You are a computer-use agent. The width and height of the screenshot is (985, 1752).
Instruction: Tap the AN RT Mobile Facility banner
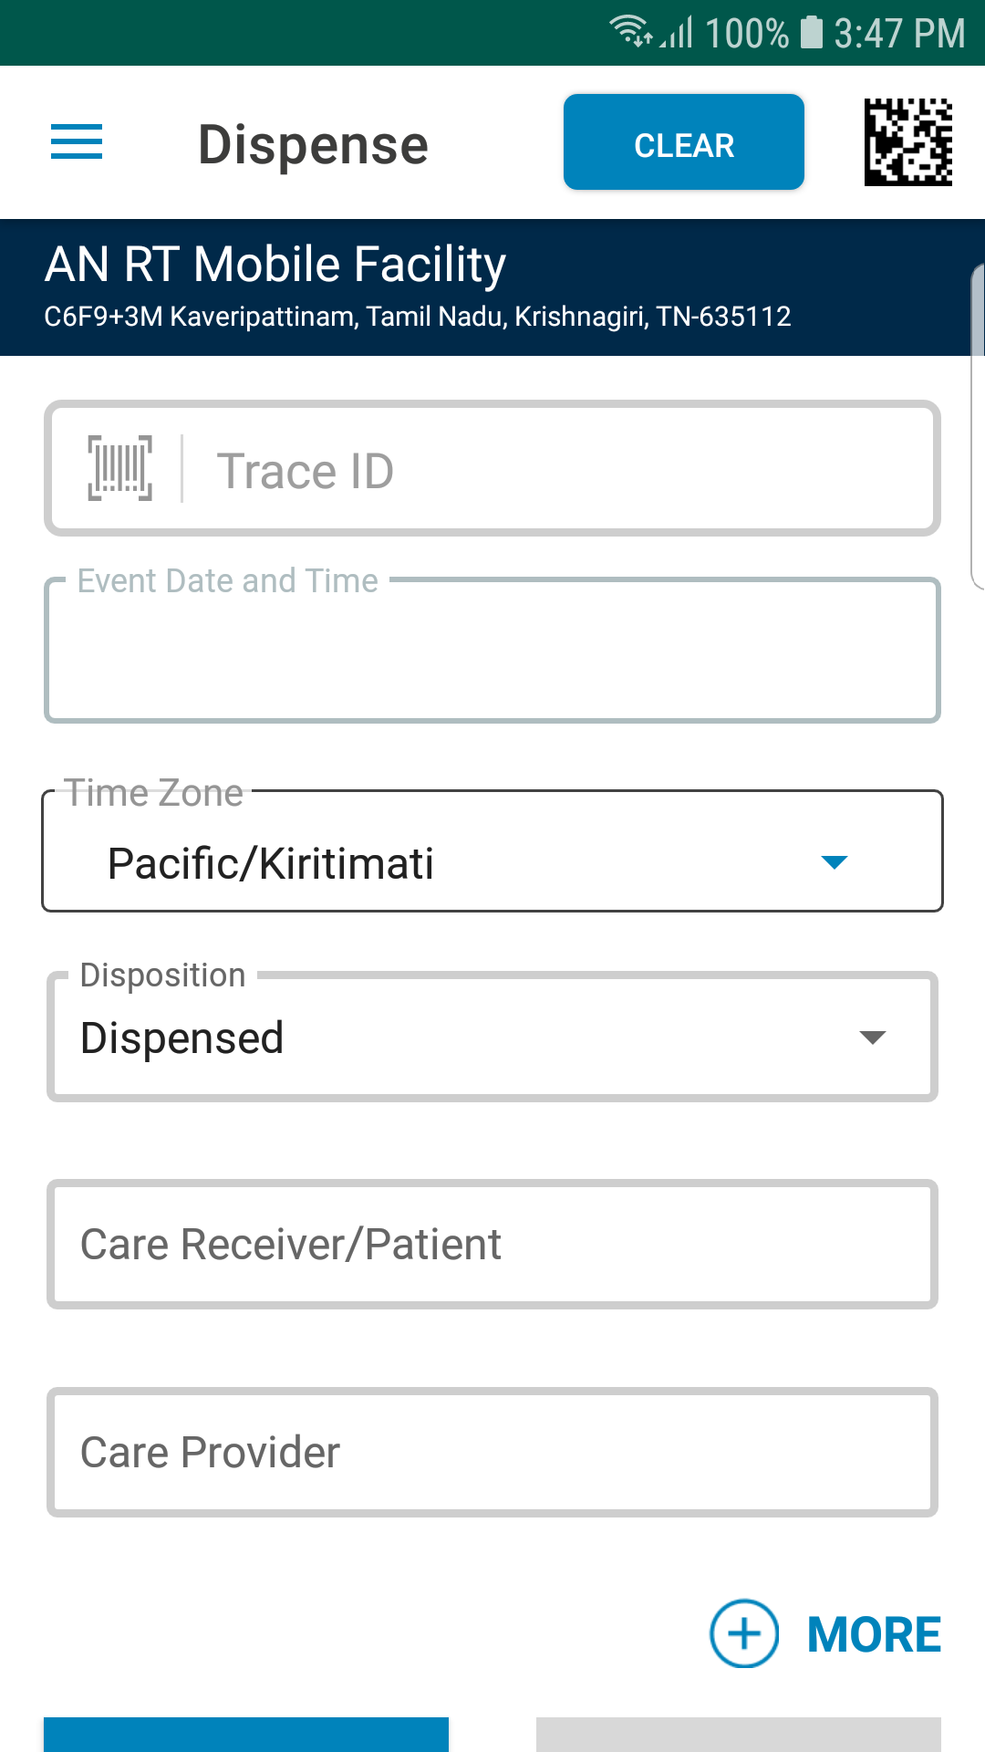click(493, 287)
